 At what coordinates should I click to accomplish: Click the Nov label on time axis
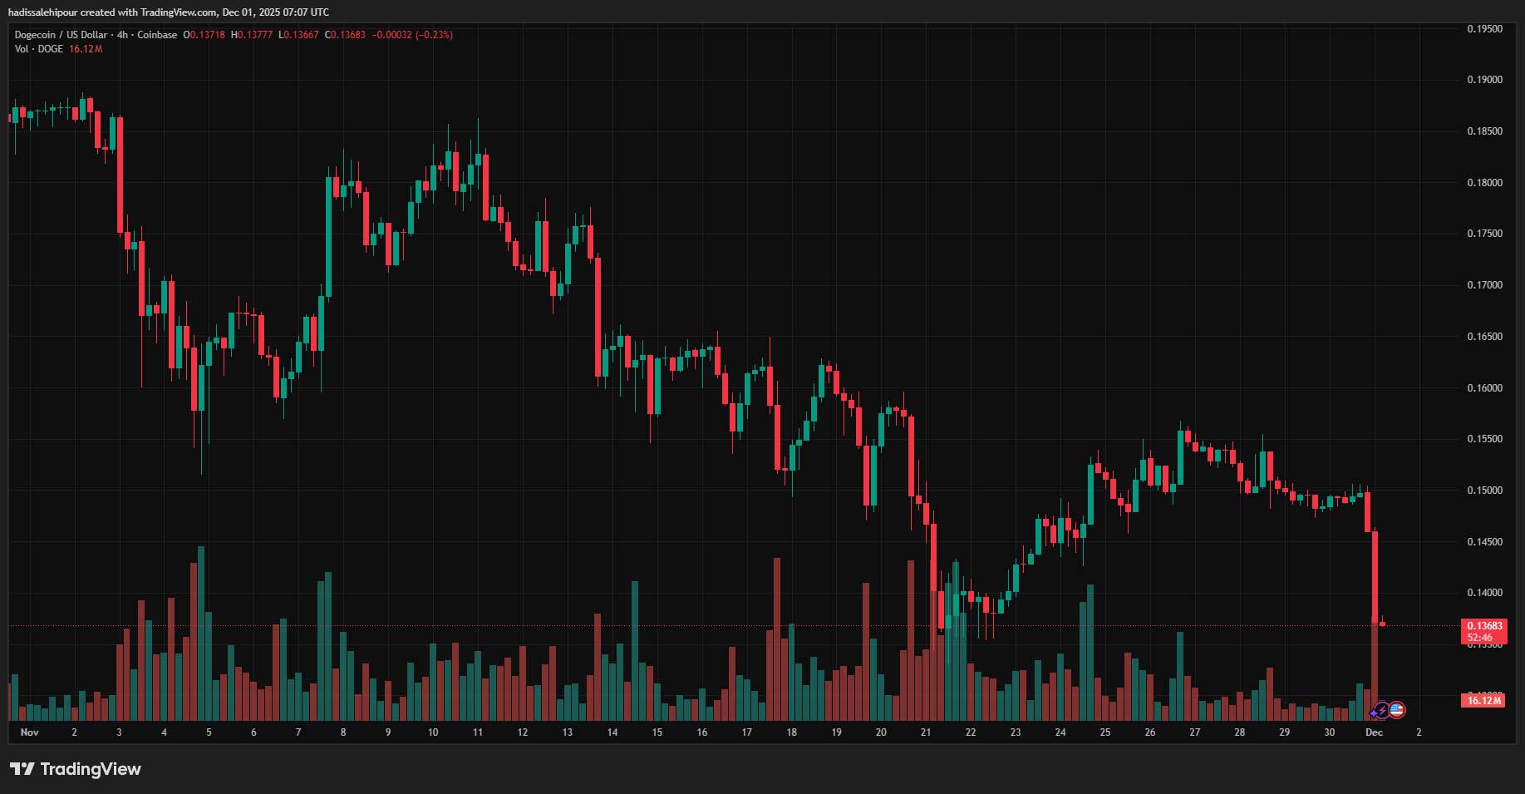[x=30, y=732]
